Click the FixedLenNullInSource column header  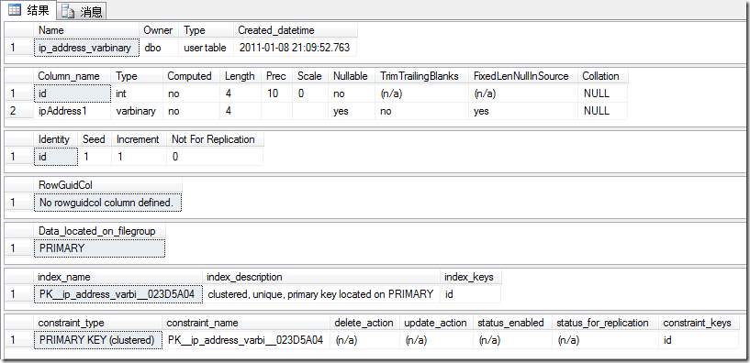523,76
